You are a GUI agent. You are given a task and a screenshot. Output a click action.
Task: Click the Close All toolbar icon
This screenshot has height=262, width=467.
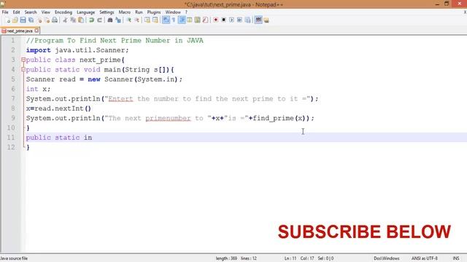47,20
